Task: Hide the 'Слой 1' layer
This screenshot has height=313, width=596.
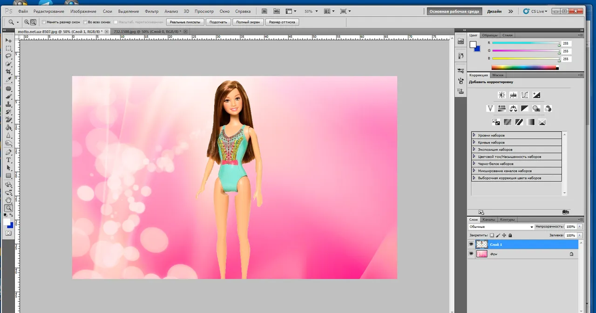Action: (471, 244)
